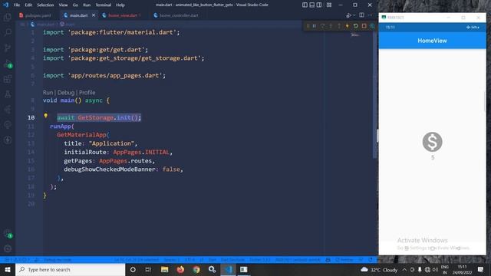491x276 pixels.
Task: Split the editor to the right
Action: (361, 15)
